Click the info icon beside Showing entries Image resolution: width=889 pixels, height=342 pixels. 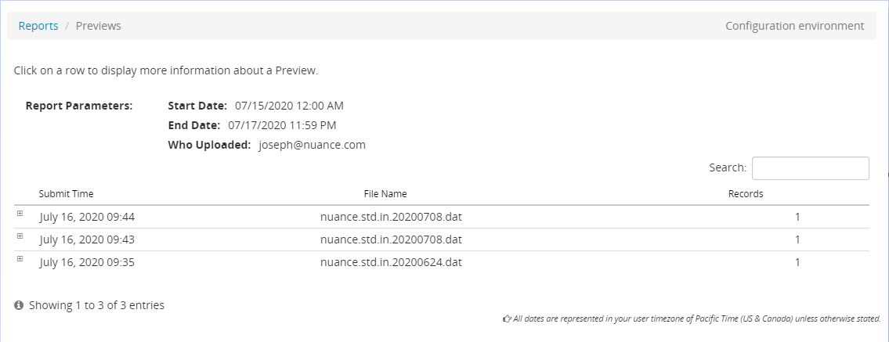19,306
